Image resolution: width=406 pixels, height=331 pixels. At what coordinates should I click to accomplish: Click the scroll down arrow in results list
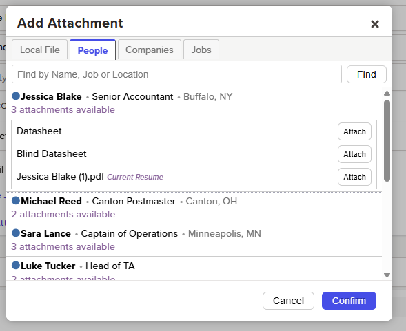coord(387,275)
